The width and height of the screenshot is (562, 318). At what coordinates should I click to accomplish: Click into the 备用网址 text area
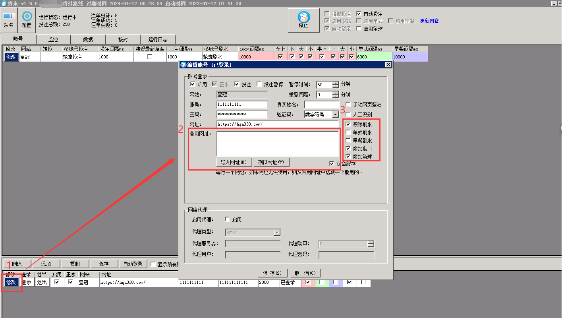coord(278,143)
